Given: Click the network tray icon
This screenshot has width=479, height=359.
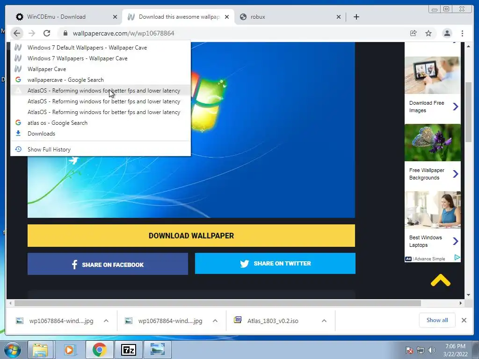Looking at the screenshot, I should click(421, 350).
